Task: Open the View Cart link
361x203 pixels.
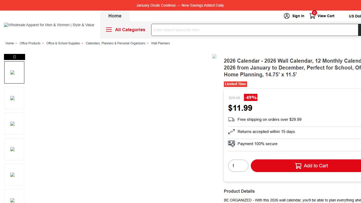Action: click(326, 16)
